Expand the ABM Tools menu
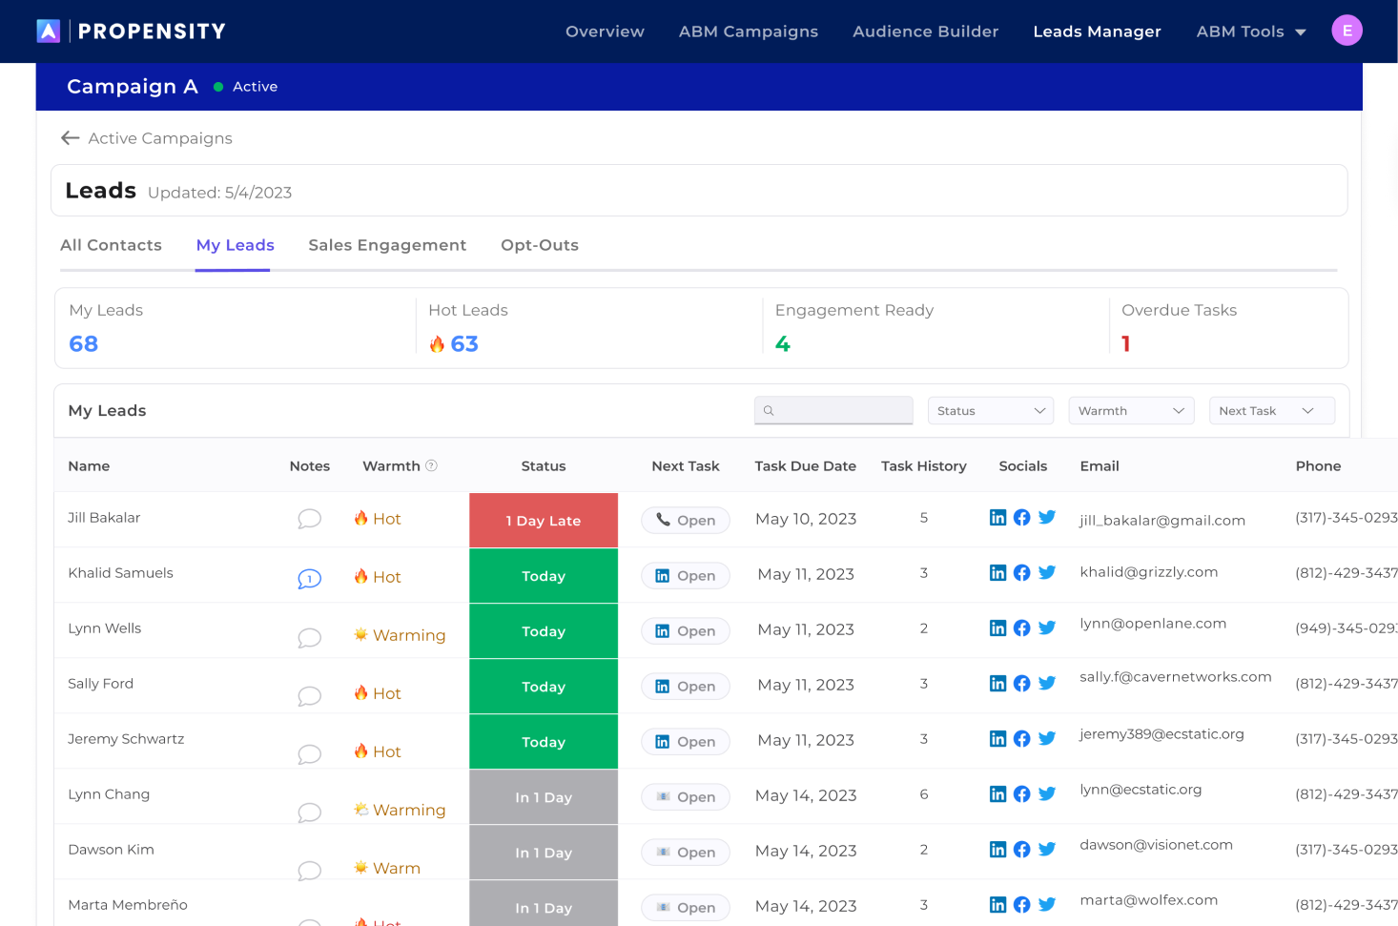 point(1251,31)
